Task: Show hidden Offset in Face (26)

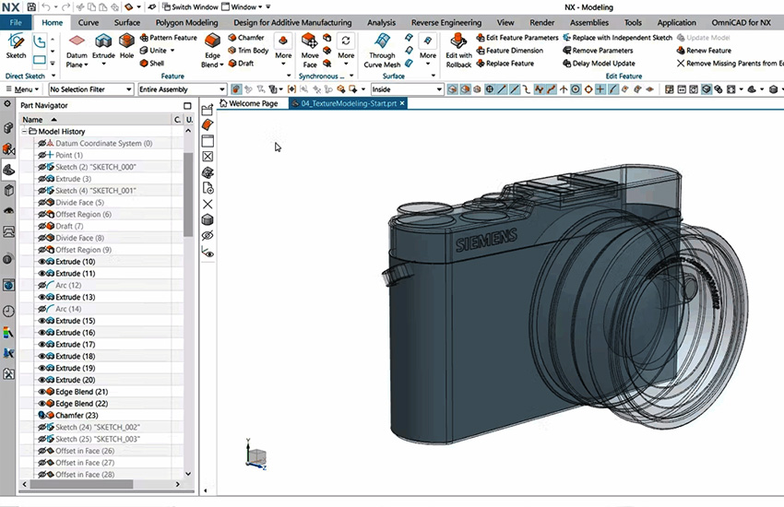Action: (42, 451)
